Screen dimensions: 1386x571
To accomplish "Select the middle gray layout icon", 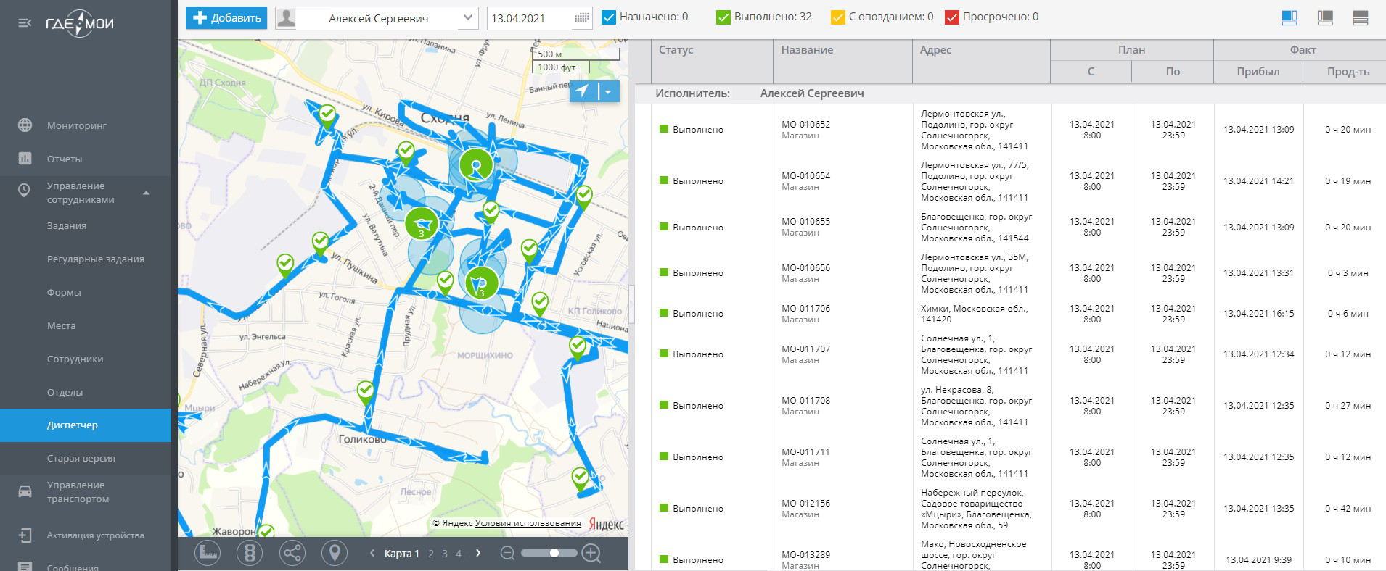I will point(1325,18).
